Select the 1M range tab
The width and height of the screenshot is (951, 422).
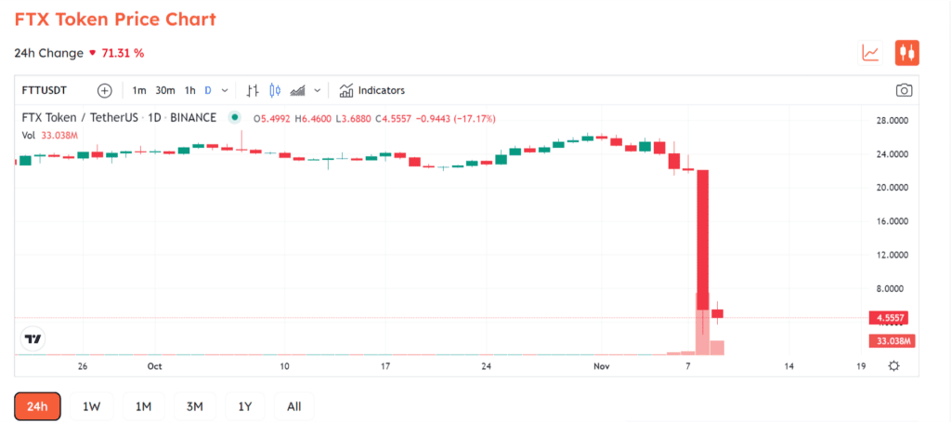(143, 406)
